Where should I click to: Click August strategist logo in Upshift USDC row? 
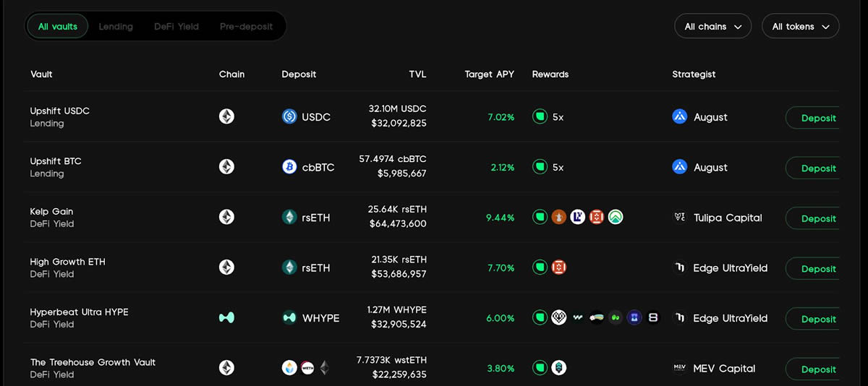point(679,116)
